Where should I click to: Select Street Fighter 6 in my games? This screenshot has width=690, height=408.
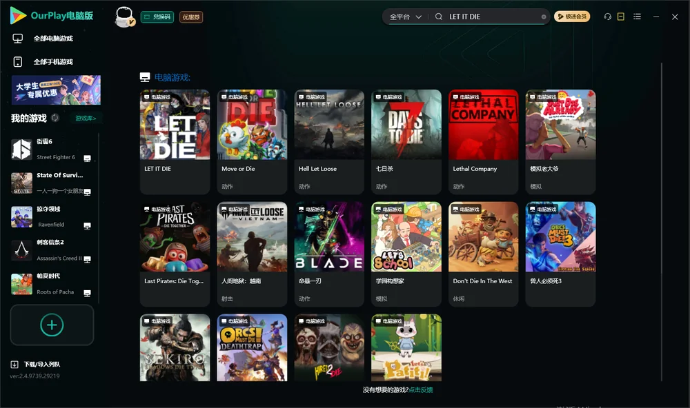52,150
